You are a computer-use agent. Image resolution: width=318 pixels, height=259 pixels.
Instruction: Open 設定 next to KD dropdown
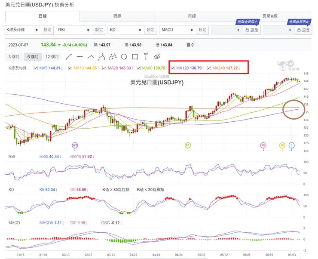click(151, 30)
